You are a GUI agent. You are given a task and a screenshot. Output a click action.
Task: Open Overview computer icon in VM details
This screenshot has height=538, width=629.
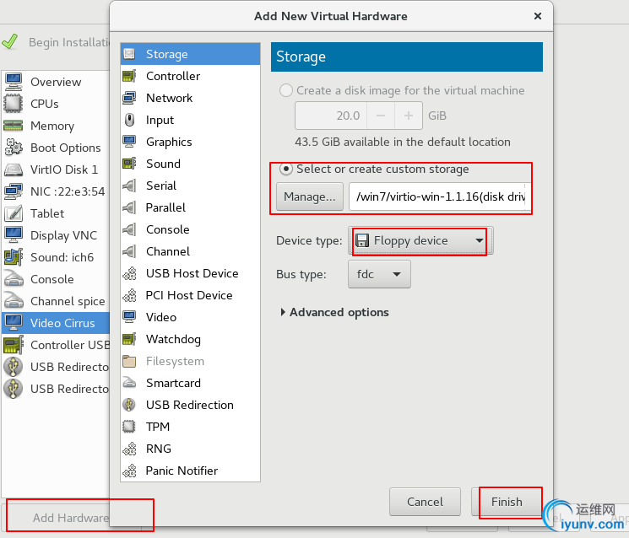pyautogui.click(x=14, y=82)
